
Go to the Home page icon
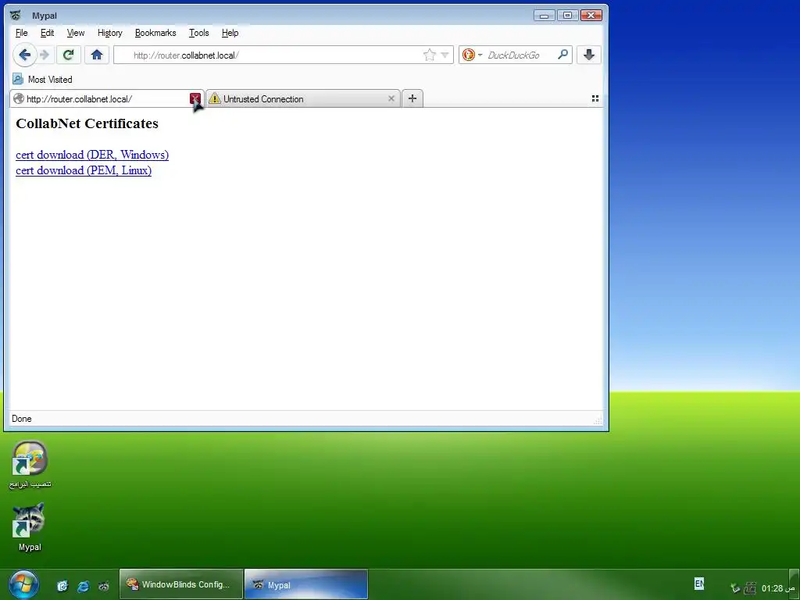[x=97, y=55]
